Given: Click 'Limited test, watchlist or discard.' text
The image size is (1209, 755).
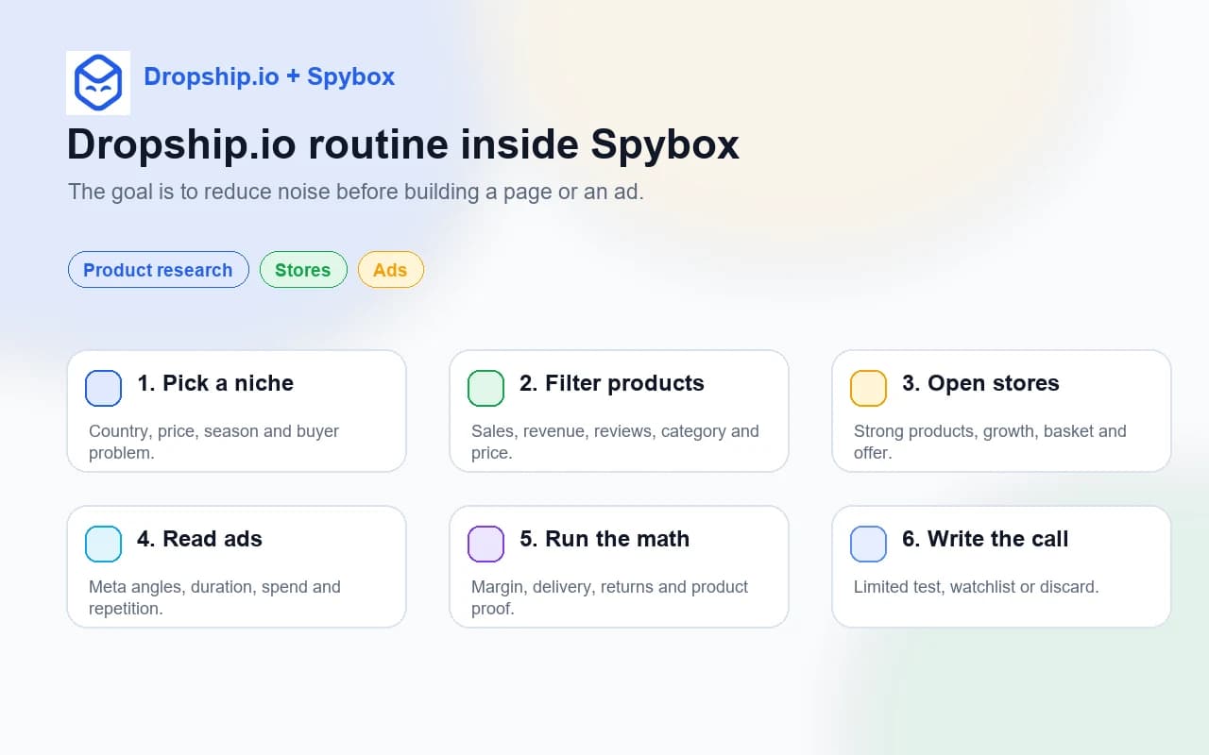Looking at the screenshot, I should [x=977, y=587].
